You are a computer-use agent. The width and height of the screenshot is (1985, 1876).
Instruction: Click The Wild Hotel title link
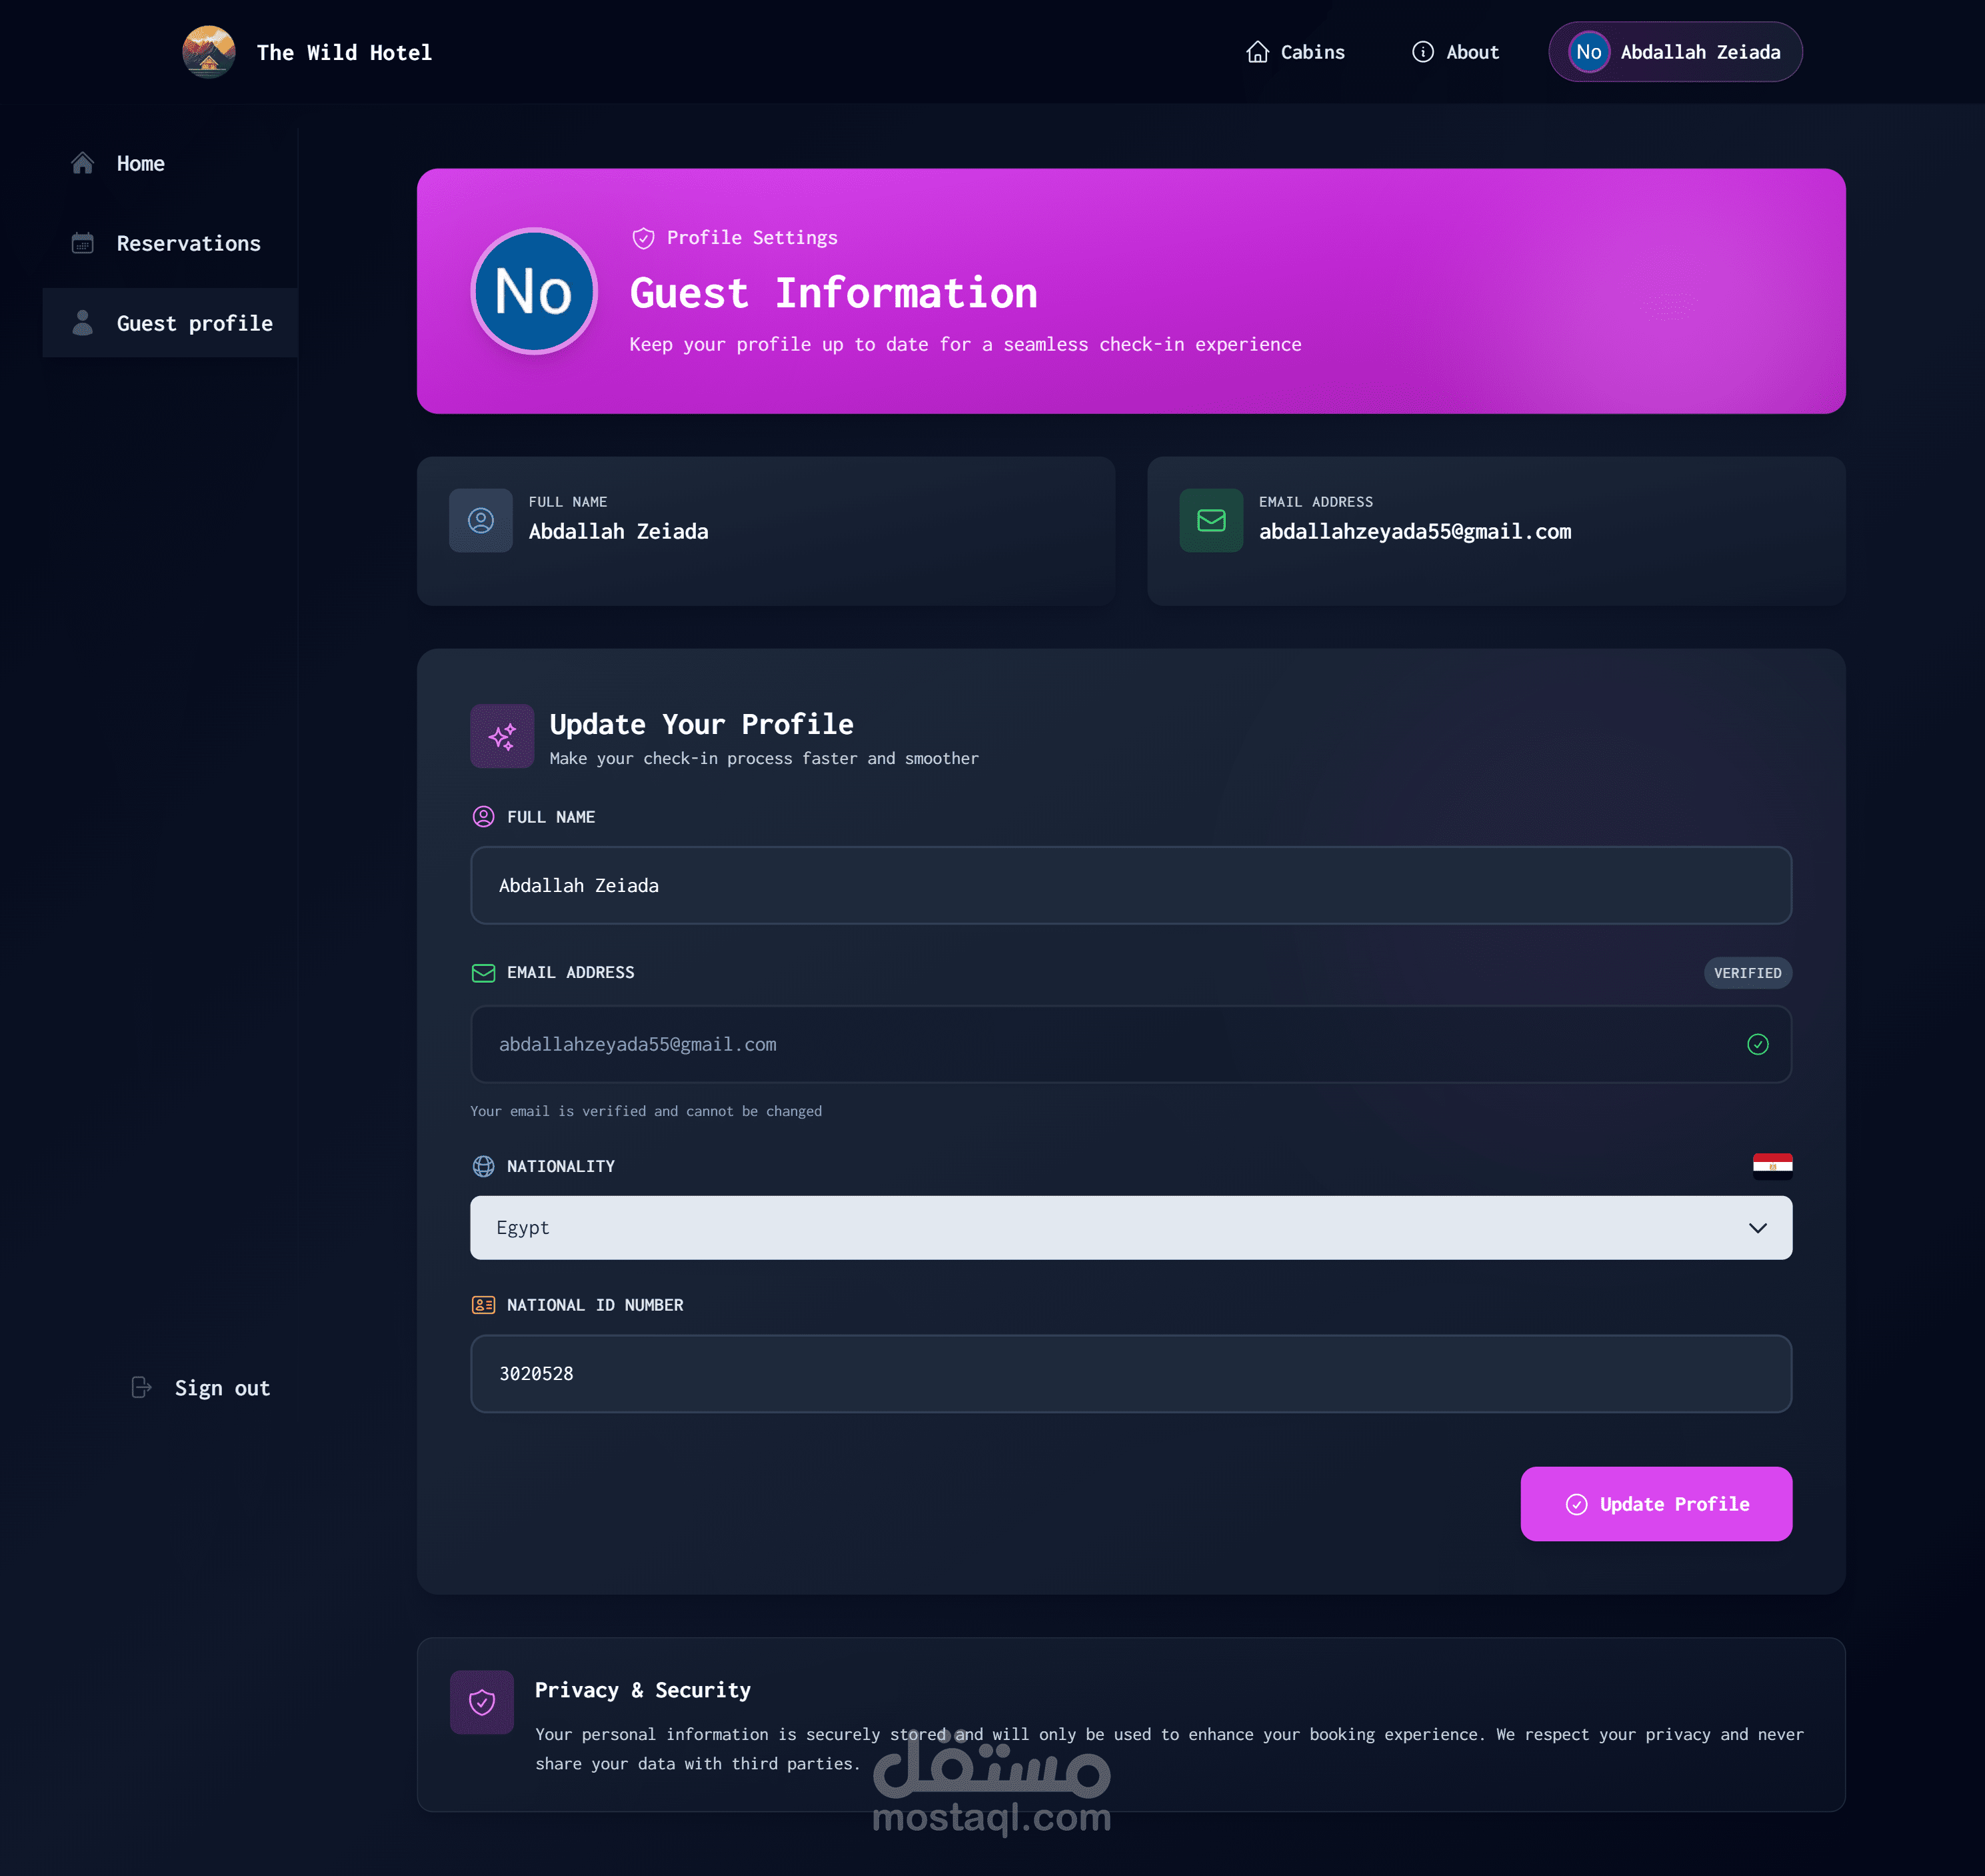coord(344,52)
